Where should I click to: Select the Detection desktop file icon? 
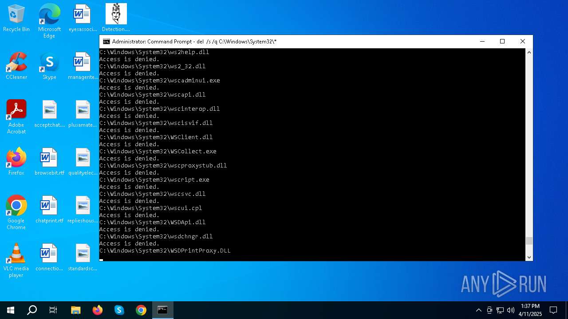coord(116,18)
